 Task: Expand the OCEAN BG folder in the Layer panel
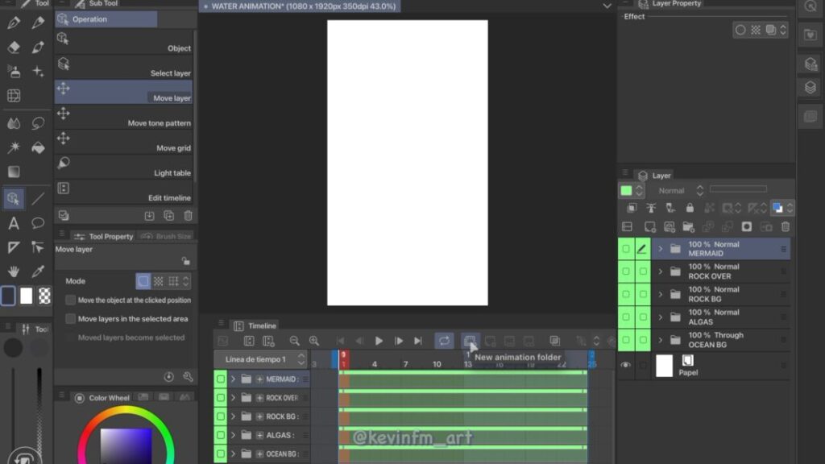[x=661, y=340]
